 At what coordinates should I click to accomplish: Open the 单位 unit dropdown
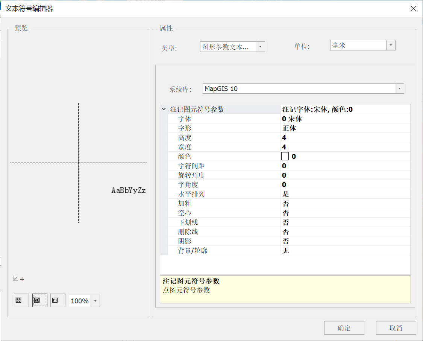tap(391, 45)
